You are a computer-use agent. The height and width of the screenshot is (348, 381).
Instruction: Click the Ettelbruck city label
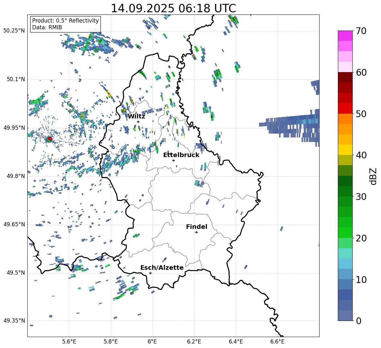(x=181, y=155)
